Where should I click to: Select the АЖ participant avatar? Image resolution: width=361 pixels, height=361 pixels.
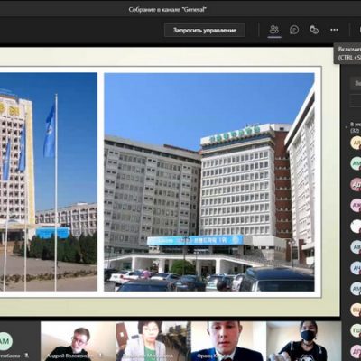(356, 206)
